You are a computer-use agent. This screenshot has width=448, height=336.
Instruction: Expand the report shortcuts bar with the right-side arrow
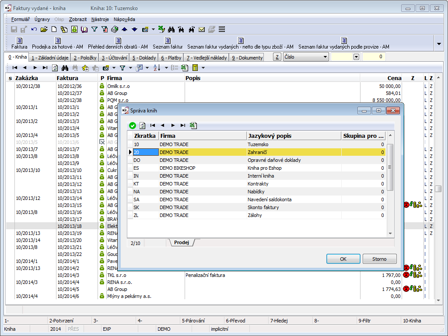pyautogui.click(x=439, y=43)
